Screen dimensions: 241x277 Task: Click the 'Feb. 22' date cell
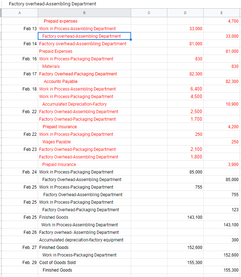coord(20,112)
